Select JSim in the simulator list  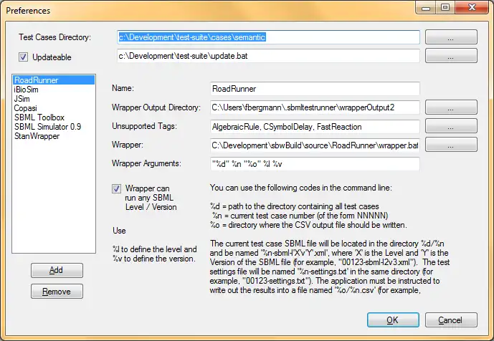[x=54, y=99]
